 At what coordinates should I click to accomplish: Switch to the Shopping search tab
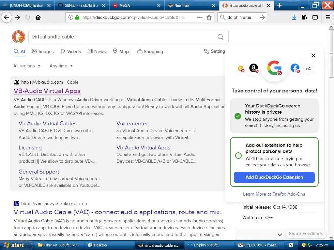pyautogui.click(x=150, y=51)
